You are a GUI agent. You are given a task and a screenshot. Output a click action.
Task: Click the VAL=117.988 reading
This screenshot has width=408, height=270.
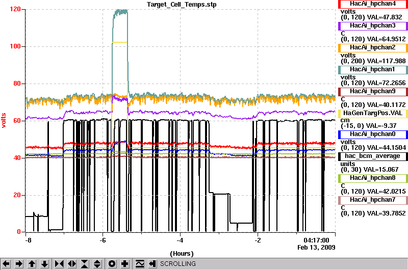pos(386,61)
